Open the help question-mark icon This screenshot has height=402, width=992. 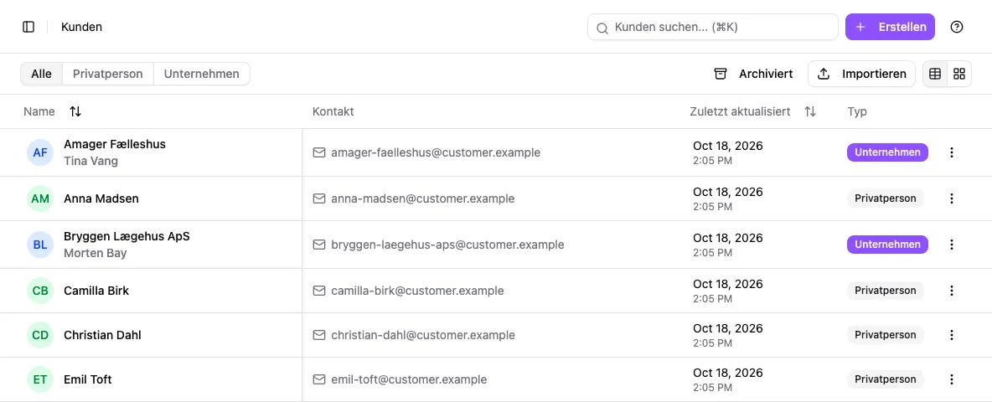pos(957,27)
